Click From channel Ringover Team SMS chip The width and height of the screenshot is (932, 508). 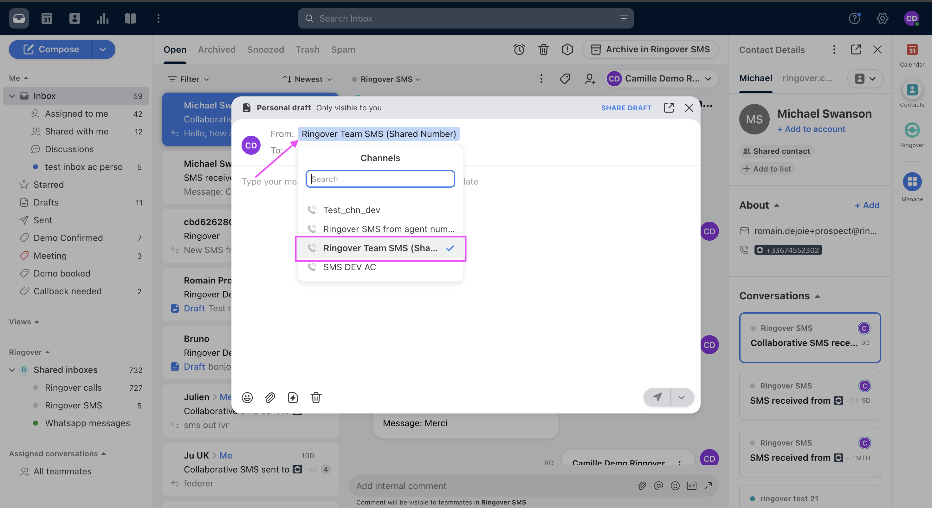point(379,134)
